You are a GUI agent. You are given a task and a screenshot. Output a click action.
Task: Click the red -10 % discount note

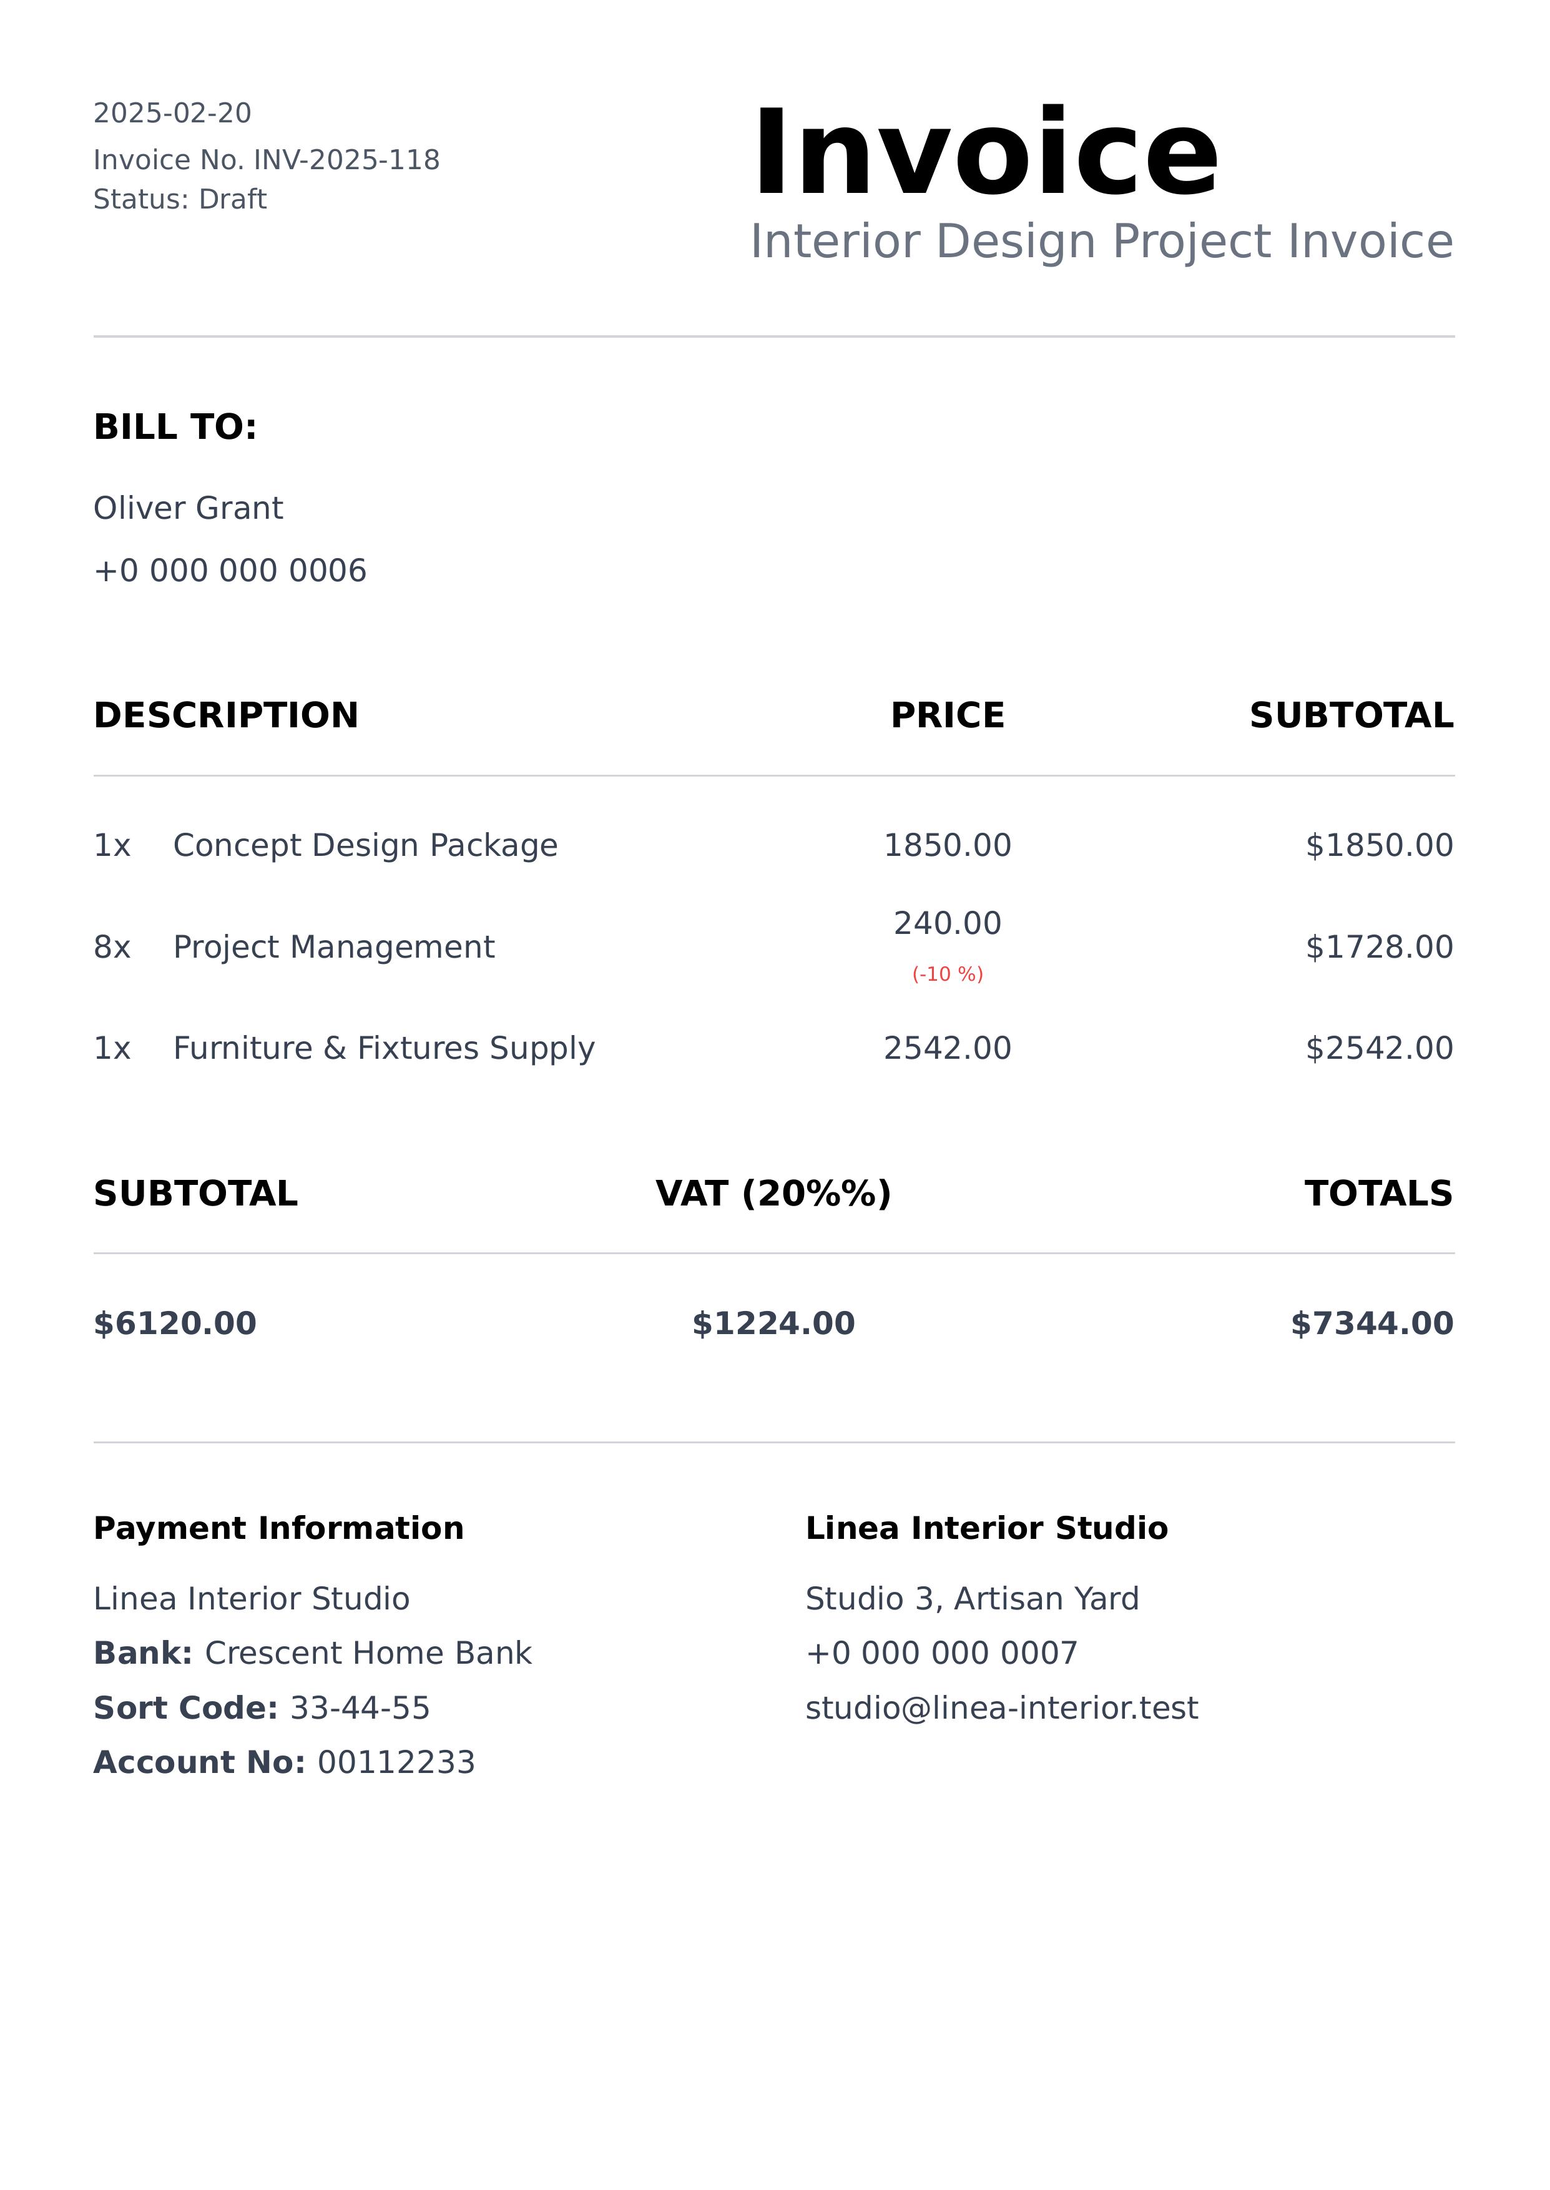pos(947,975)
